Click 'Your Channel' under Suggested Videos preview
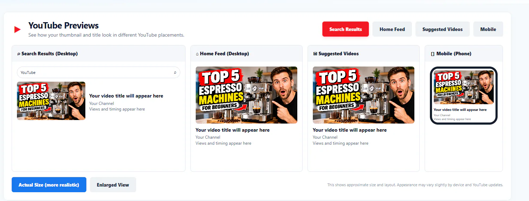The height and width of the screenshot is (201, 529). click(x=325, y=137)
